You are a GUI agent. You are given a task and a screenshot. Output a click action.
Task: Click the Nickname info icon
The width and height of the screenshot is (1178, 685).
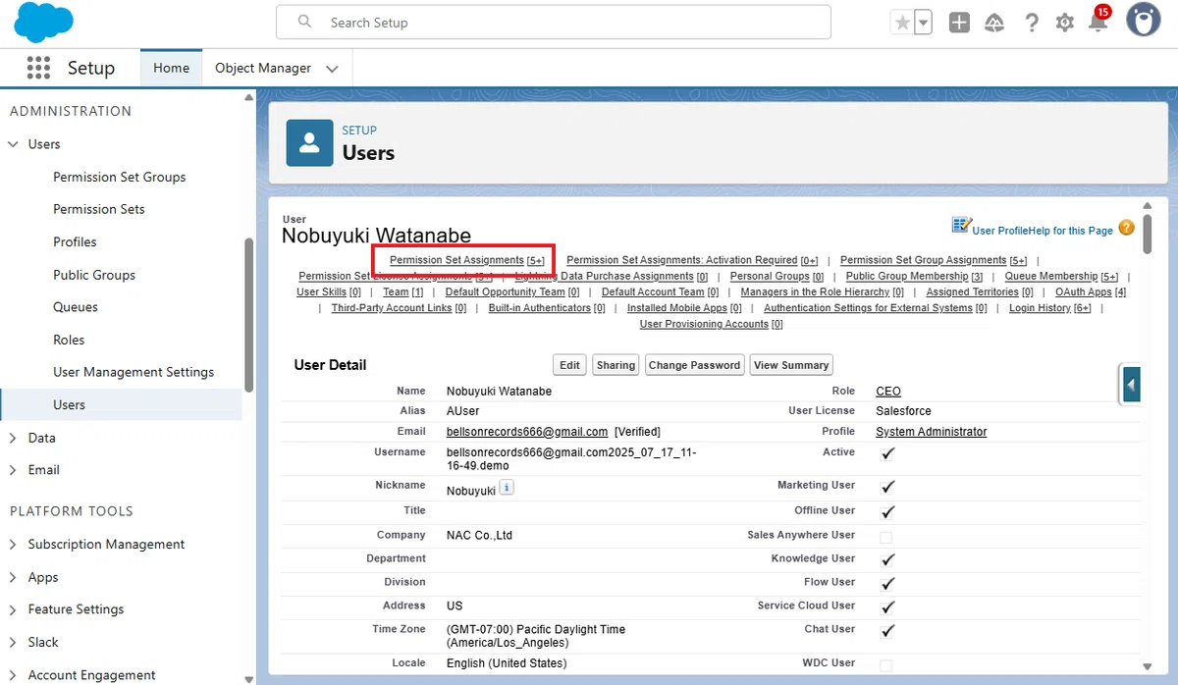coord(507,488)
